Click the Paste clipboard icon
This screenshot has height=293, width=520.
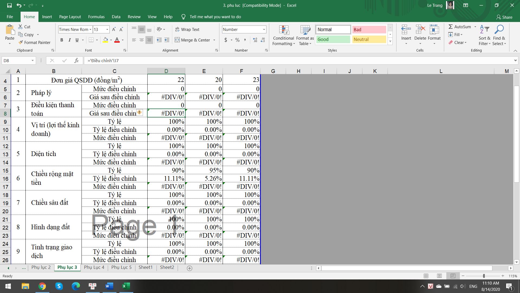pyautogui.click(x=10, y=30)
